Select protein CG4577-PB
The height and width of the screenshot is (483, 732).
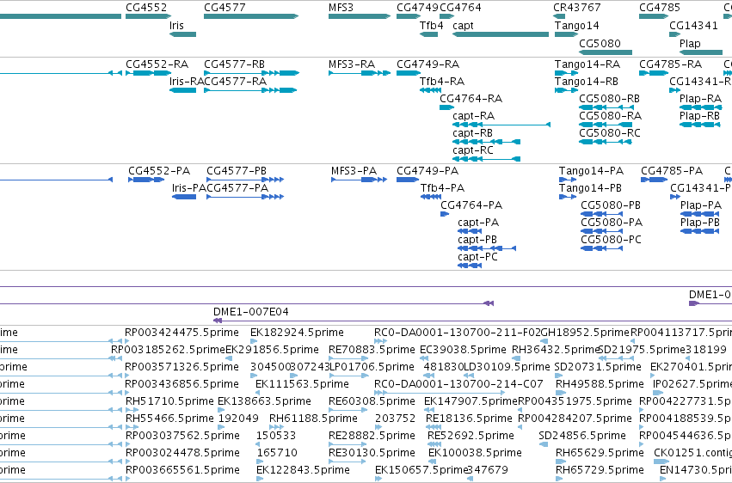tap(245, 180)
